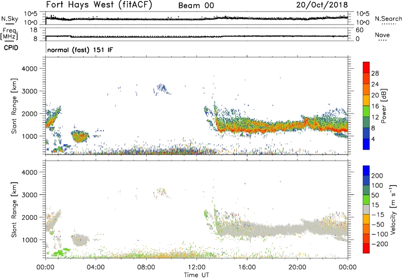Click the "Fort Hays West (fitACF)" title

pyautogui.click(x=99, y=5)
